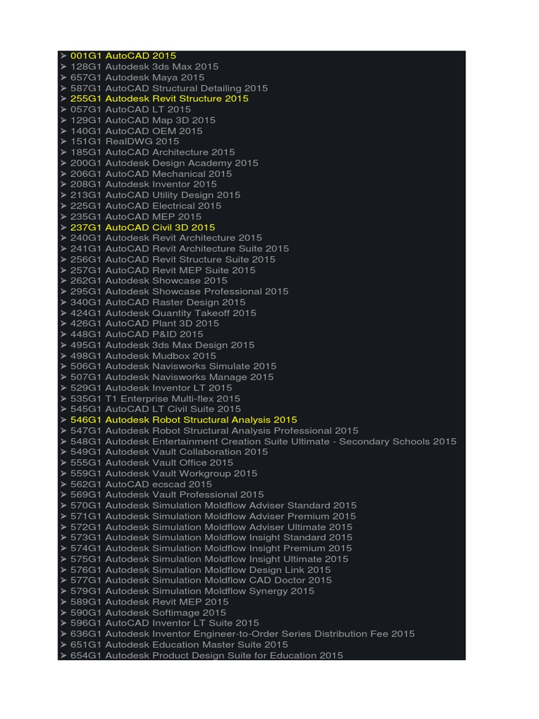Click the arrow bullet next to 657G1 Autodesk Maya

pyautogui.click(x=63, y=77)
